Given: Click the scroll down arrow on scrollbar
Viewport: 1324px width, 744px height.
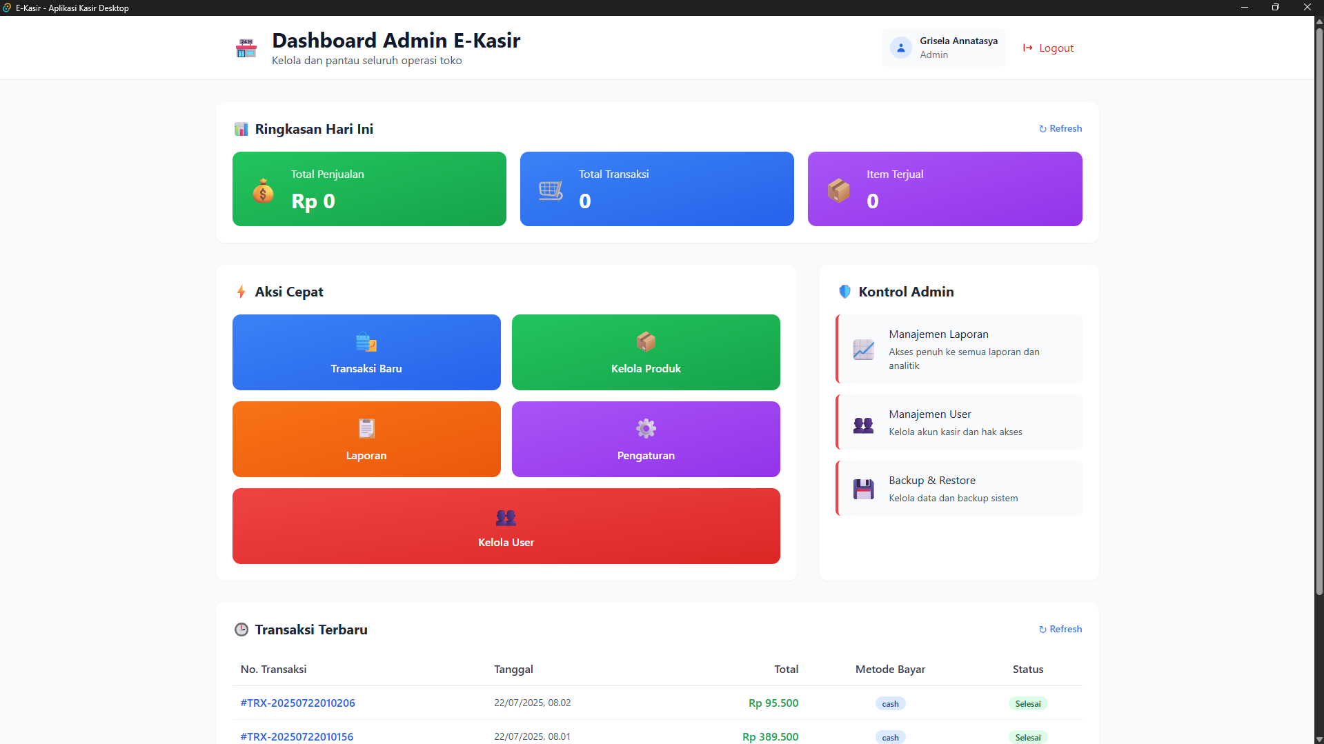Looking at the screenshot, I should (x=1318, y=739).
